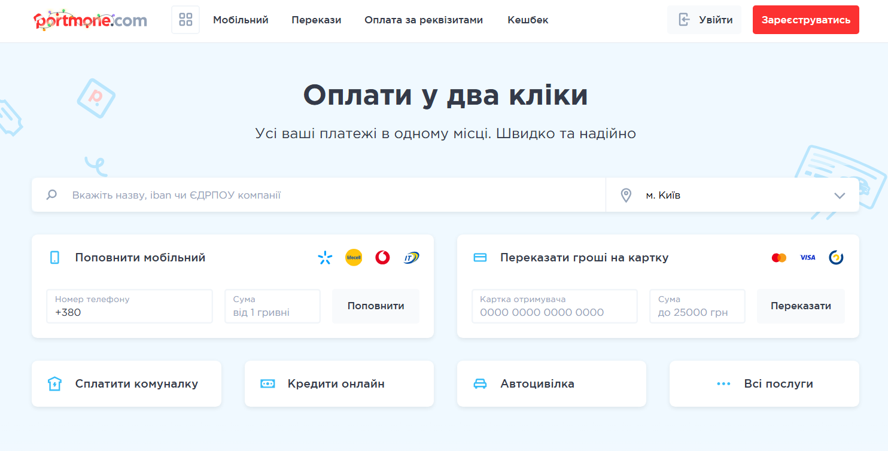888x451 pixels.
Task: Click the subtitle about payments in one place
Action: pyautogui.click(x=445, y=133)
